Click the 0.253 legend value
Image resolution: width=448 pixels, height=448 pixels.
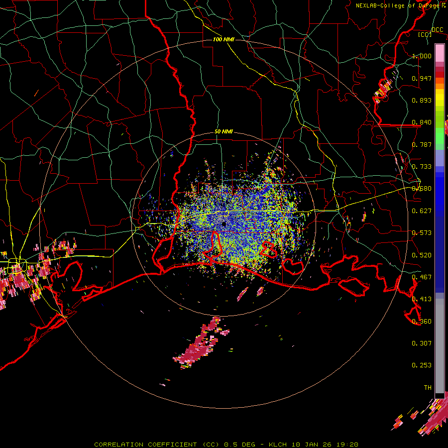pyautogui.click(x=422, y=365)
